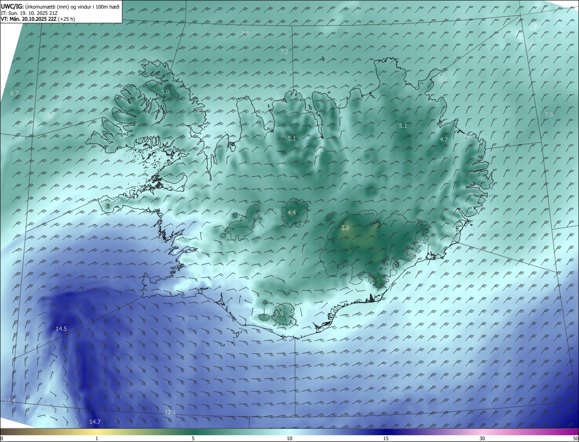Click the 12.1 value label
The height and width of the screenshot is (442, 579).
pos(170,412)
